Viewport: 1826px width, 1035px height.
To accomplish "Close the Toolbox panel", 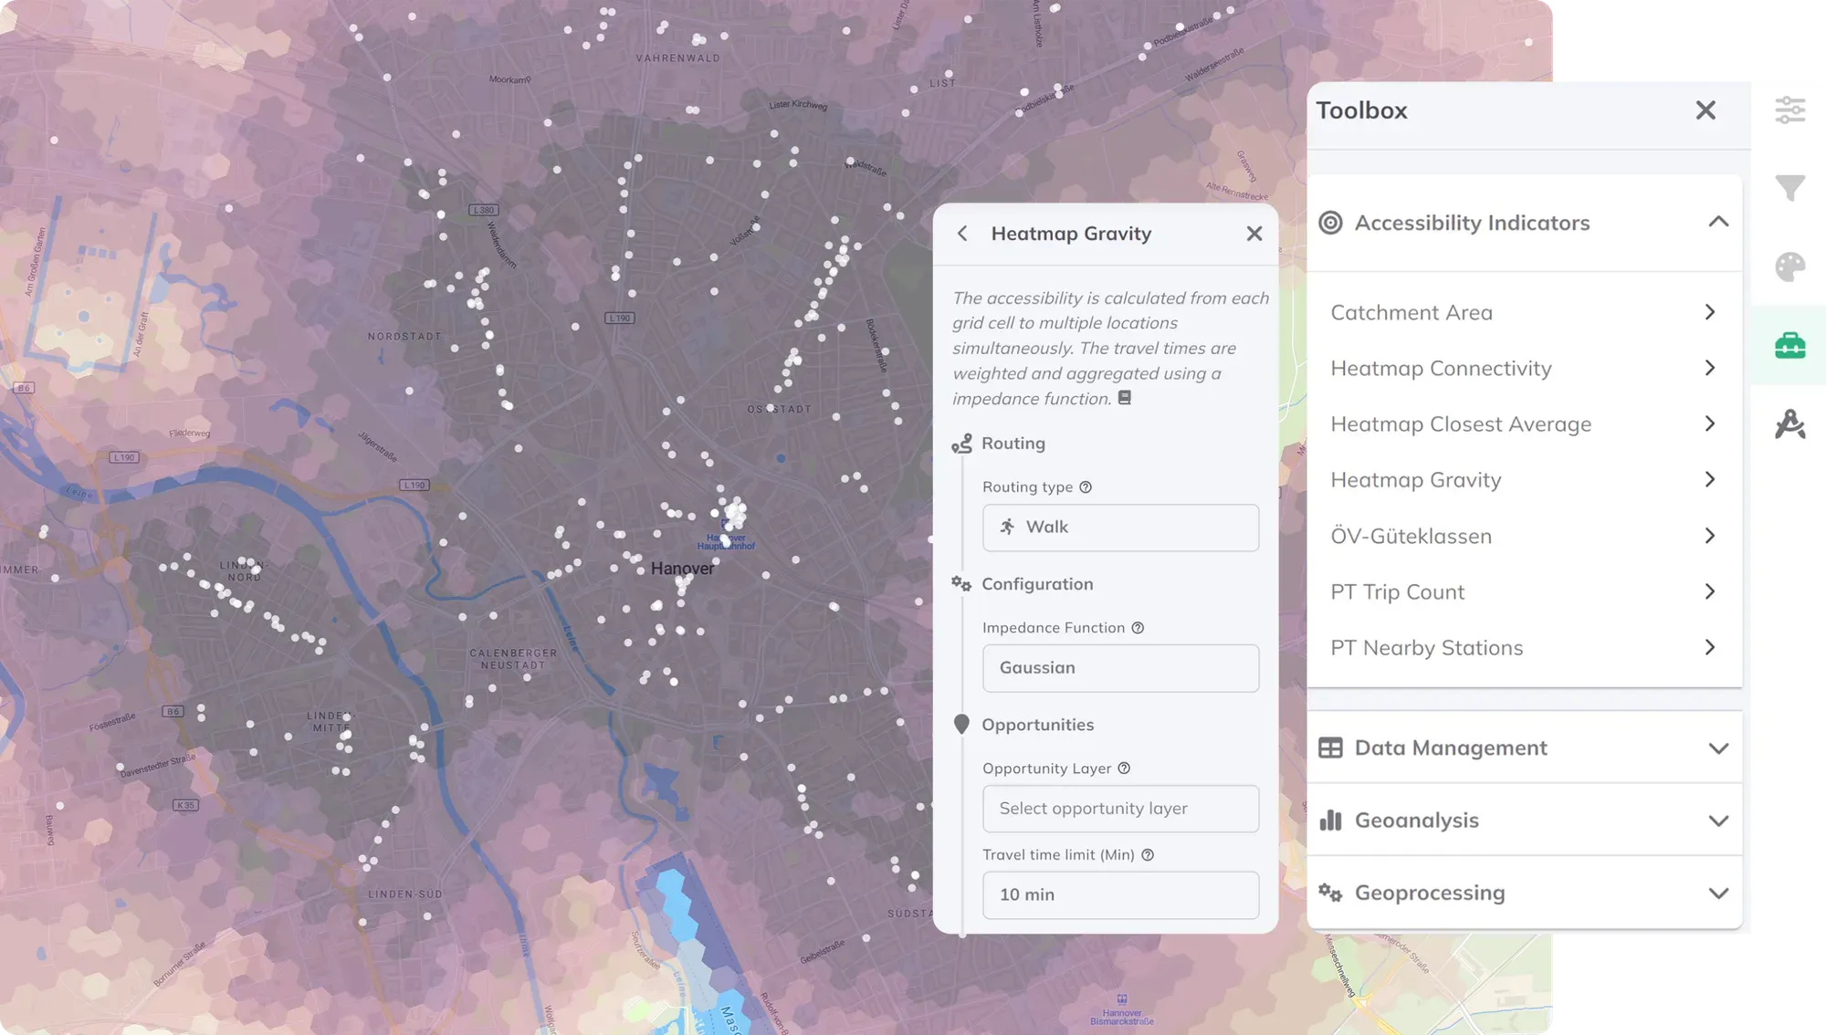I will click(1705, 110).
